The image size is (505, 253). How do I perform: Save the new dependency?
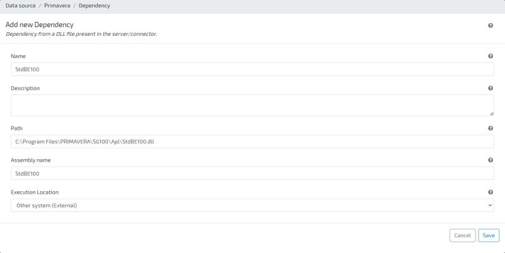tap(489, 235)
